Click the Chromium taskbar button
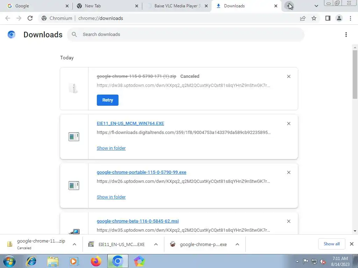Viewport: 358px width, 268px height. click(118, 261)
